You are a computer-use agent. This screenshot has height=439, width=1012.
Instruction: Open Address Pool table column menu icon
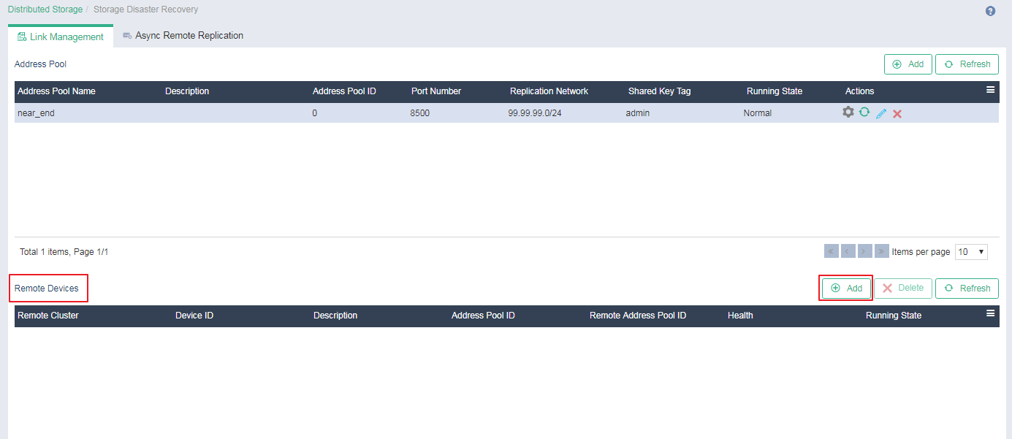(x=990, y=90)
